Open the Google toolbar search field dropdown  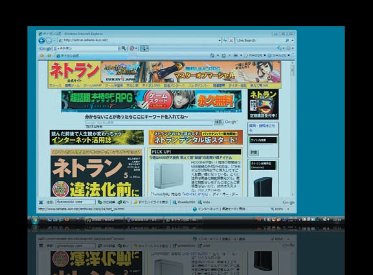coord(119,49)
